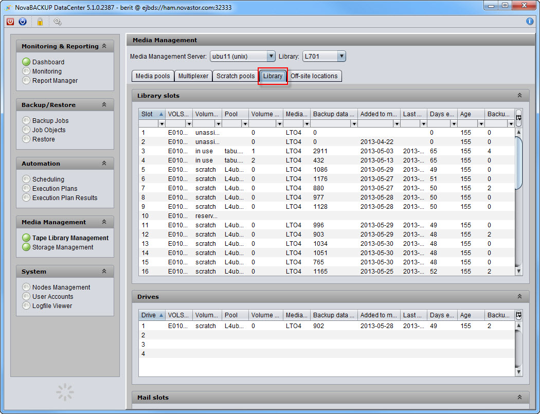Screen dimensions: 540x414
Task: Sort Library slots by Backup data column header
Action: pos(333,114)
